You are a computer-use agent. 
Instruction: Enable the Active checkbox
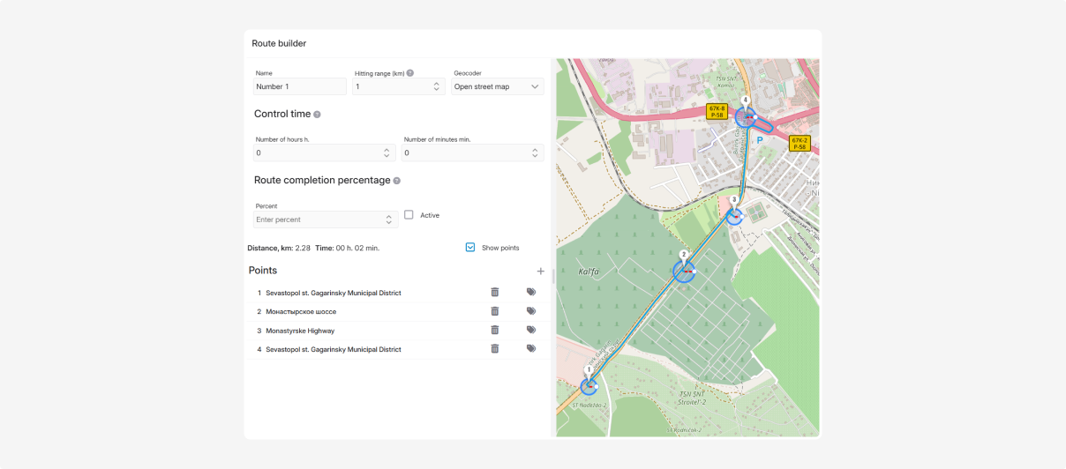[x=409, y=214]
